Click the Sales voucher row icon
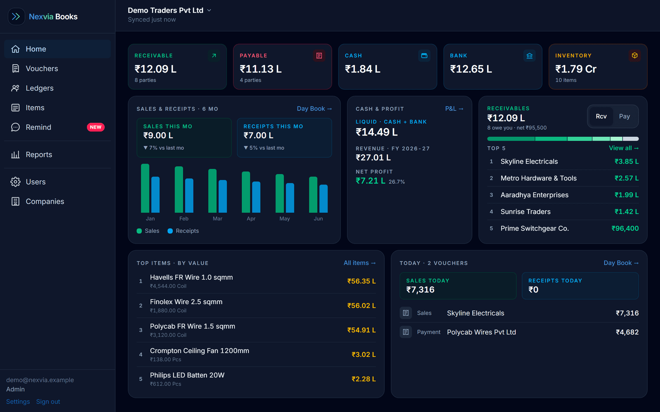The image size is (660, 412). point(406,313)
